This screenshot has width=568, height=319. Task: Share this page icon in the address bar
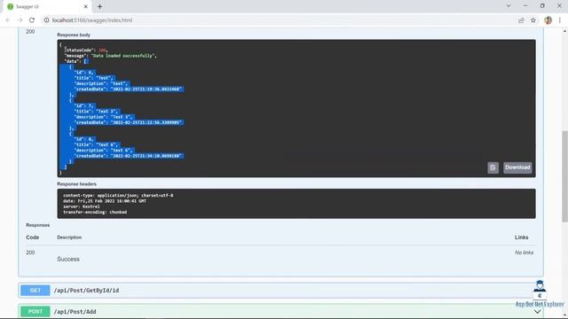pyautogui.click(x=521, y=20)
